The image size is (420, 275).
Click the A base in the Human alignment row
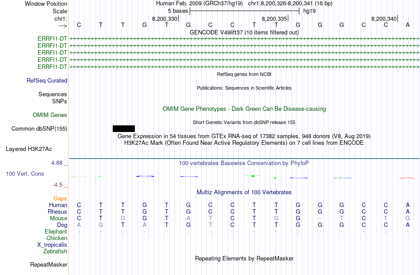pos(408,205)
